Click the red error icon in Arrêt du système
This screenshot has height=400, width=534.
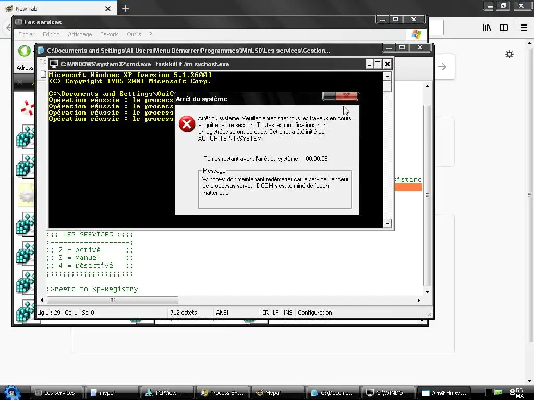click(187, 124)
